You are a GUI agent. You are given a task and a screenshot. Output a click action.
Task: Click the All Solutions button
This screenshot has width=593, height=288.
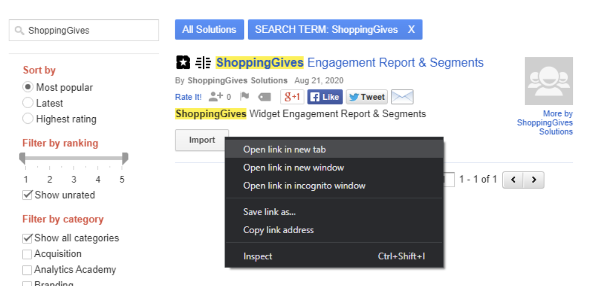pyautogui.click(x=210, y=29)
